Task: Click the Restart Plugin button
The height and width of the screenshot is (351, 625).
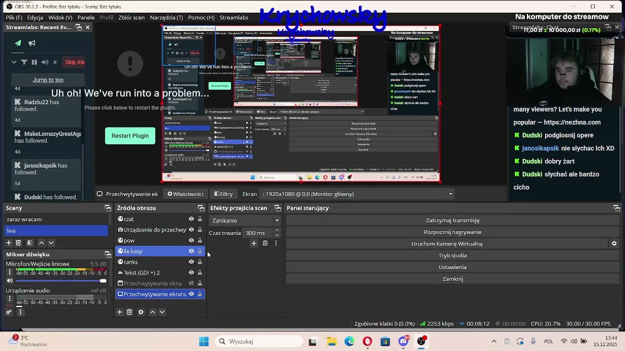Action: click(130, 136)
